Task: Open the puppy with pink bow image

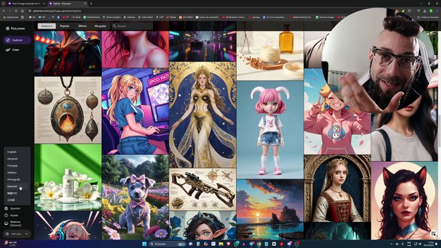Action: point(135,197)
